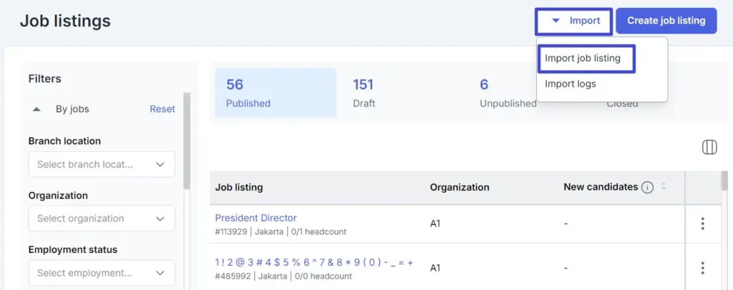Click the Create job listing button
The width and height of the screenshot is (733, 290).
click(x=666, y=21)
